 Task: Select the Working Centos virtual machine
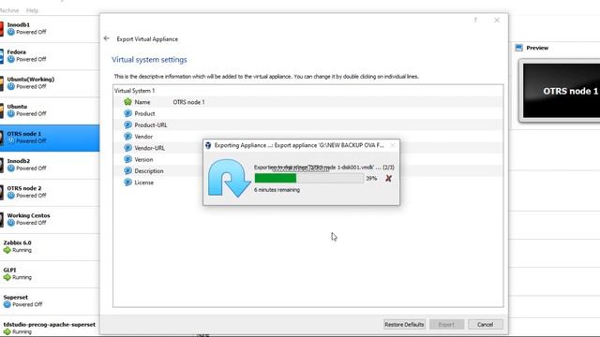tap(50, 219)
